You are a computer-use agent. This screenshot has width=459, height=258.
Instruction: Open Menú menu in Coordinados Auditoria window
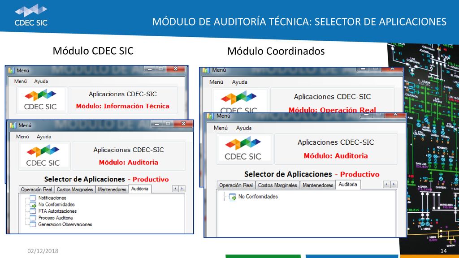tap(221, 128)
